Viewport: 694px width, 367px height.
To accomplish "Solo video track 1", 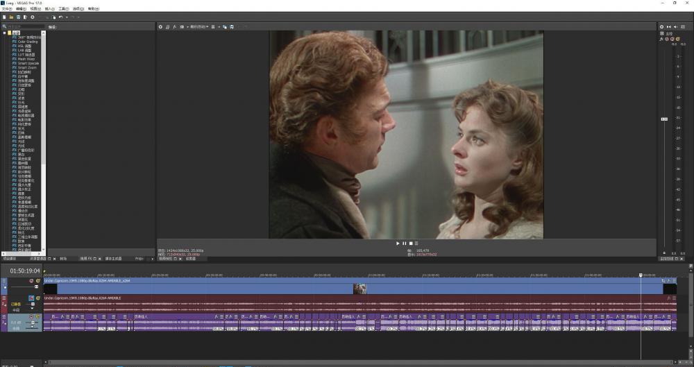I will (x=38, y=281).
